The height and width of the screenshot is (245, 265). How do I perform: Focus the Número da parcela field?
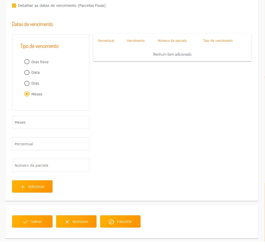[x=51, y=165]
